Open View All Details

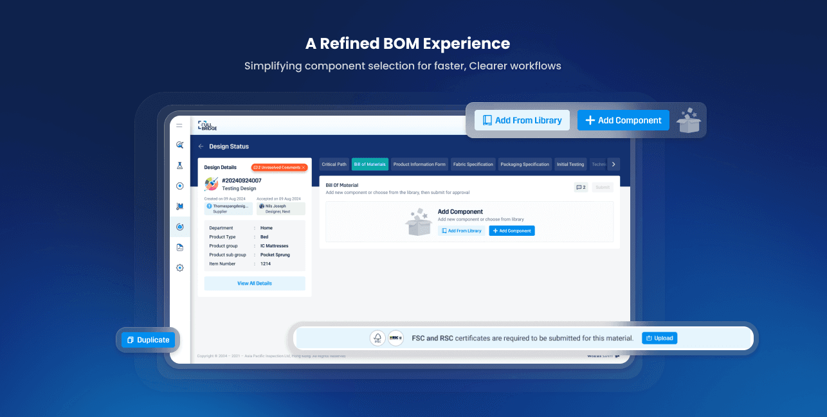pyautogui.click(x=255, y=283)
